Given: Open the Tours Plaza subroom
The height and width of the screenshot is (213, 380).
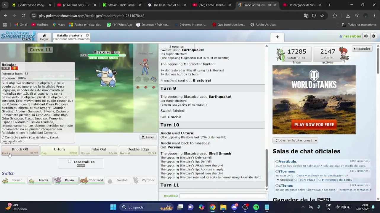Looking at the screenshot, I should [304, 180].
